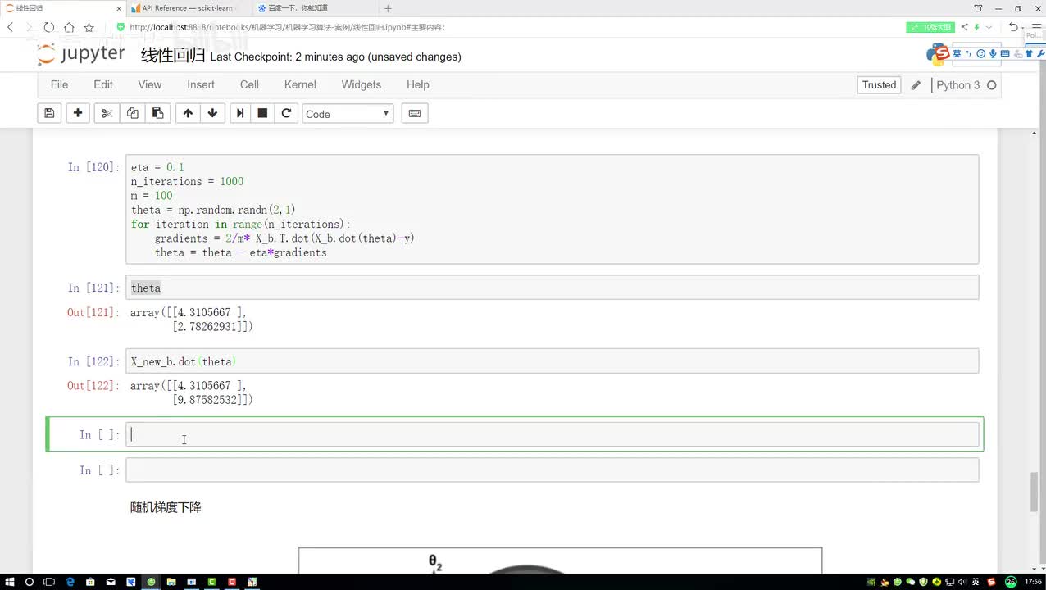Open the Cell menu
This screenshot has height=590, width=1046.
249,84
